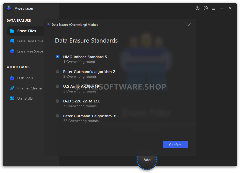Click the Erase Hard Drive disk icon
This screenshot has width=240, height=173.
click(x=12, y=41)
